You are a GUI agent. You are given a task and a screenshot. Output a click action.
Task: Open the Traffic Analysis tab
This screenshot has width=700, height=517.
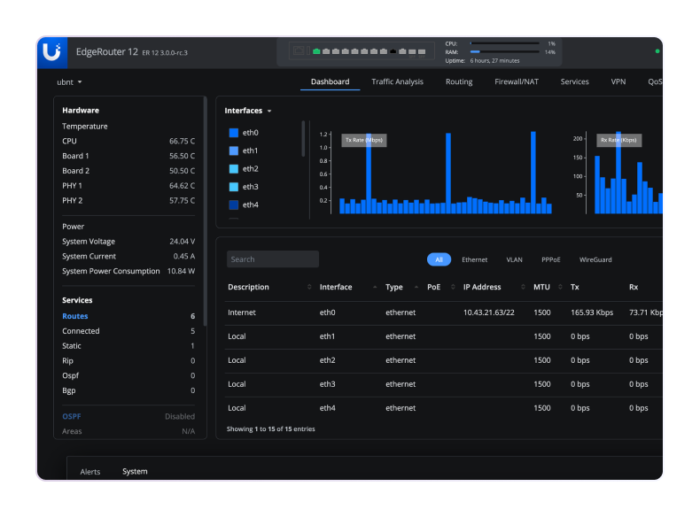[x=397, y=82]
